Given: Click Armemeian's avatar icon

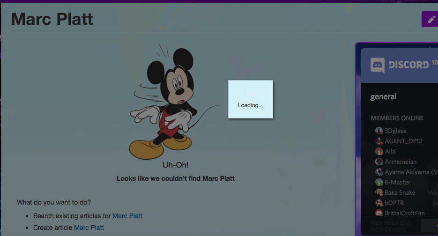Looking at the screenshot, I should click(x=379, y=162).
